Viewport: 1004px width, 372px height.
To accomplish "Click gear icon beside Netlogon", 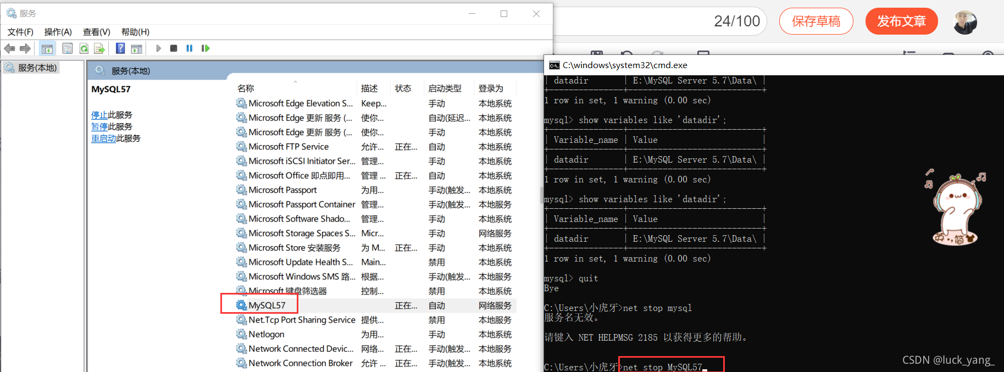I will point(241,334).
